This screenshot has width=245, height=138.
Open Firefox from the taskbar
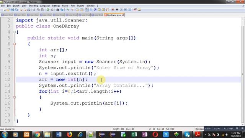pyautogui.click(x=70, y=135)
